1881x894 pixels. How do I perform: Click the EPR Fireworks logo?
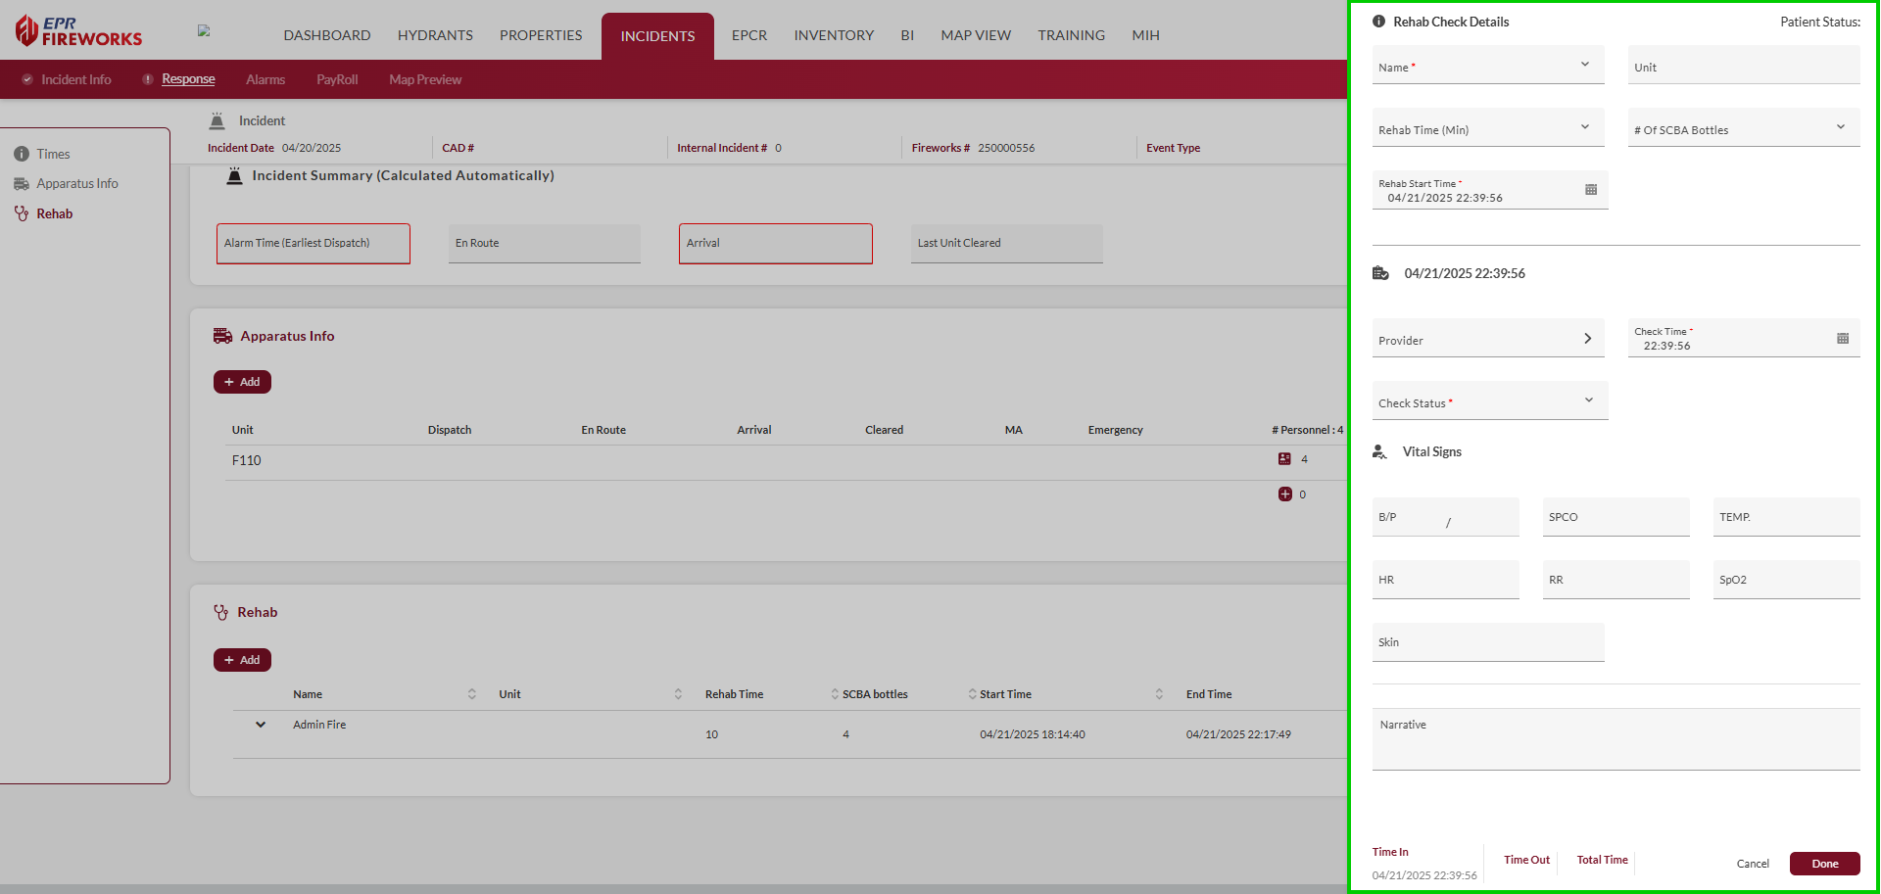(x=79, y=31)
